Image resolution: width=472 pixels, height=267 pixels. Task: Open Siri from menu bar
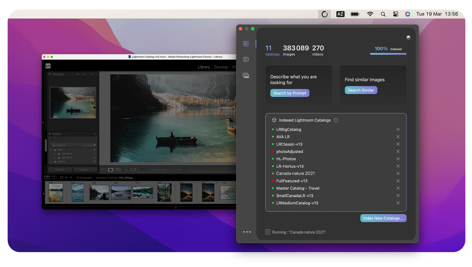coord(407,14)
